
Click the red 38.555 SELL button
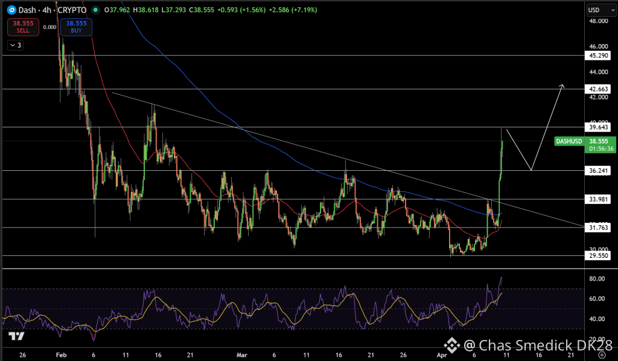tap(23, 27)
